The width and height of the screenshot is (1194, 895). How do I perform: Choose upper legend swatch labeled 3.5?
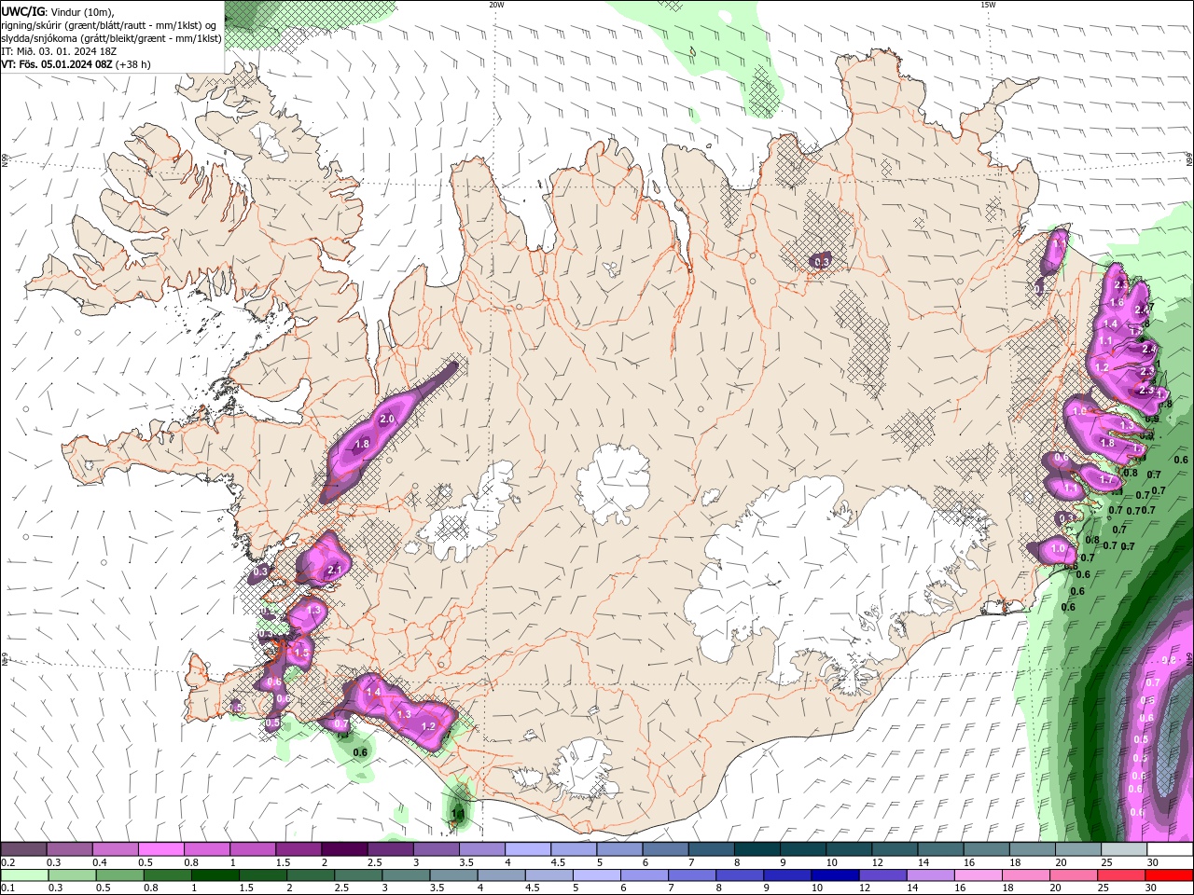click(x=481, y=849)
